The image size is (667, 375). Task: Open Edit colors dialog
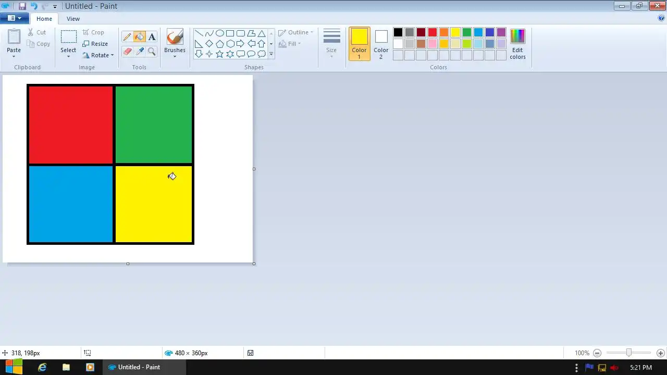[x=517, y=44]
